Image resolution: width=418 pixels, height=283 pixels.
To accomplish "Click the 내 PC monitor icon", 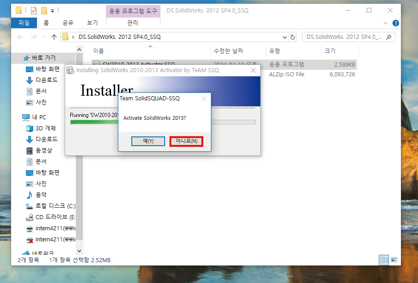I will [26, 117].
